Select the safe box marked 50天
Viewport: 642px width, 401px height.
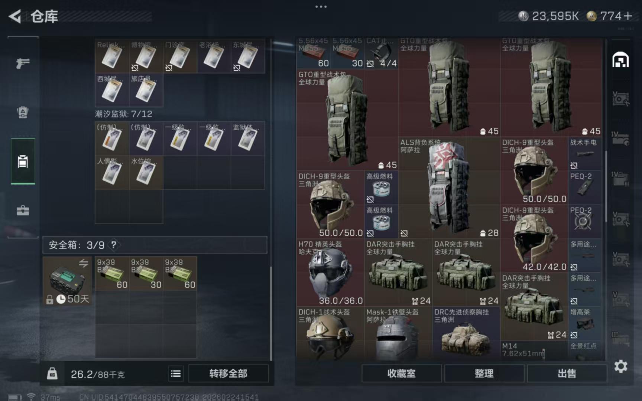click(x=67, y=281)
